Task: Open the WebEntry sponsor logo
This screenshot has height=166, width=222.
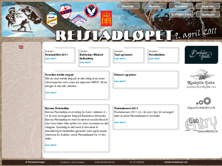Action: pyautogui.click(x=201, y=125)
